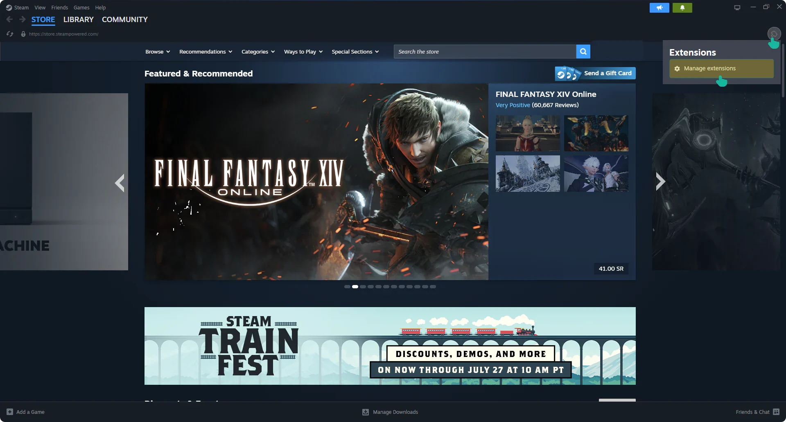Viewport: 786px width, 422px height.
Task: Select the third carousel page dot
Action: click(363, 287)
